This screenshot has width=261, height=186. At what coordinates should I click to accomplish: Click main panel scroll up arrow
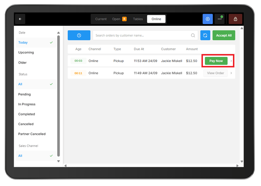[x=242, y=28]
